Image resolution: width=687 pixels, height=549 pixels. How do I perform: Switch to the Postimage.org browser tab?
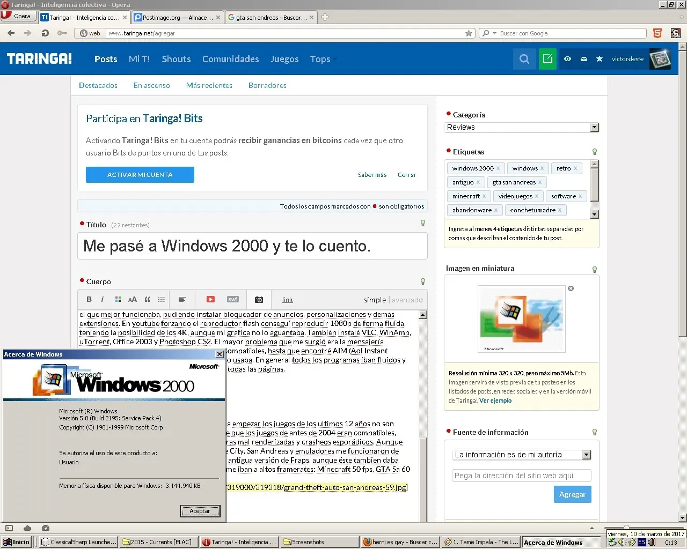(x=177, y=17)
